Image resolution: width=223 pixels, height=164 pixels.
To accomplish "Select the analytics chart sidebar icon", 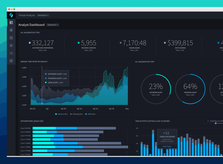I will 11,53.
